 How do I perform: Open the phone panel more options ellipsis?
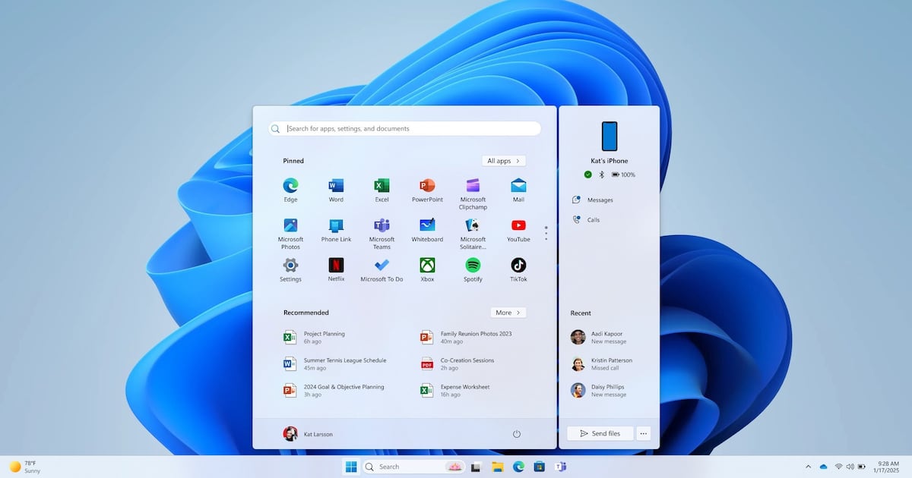tap(644, 433)
